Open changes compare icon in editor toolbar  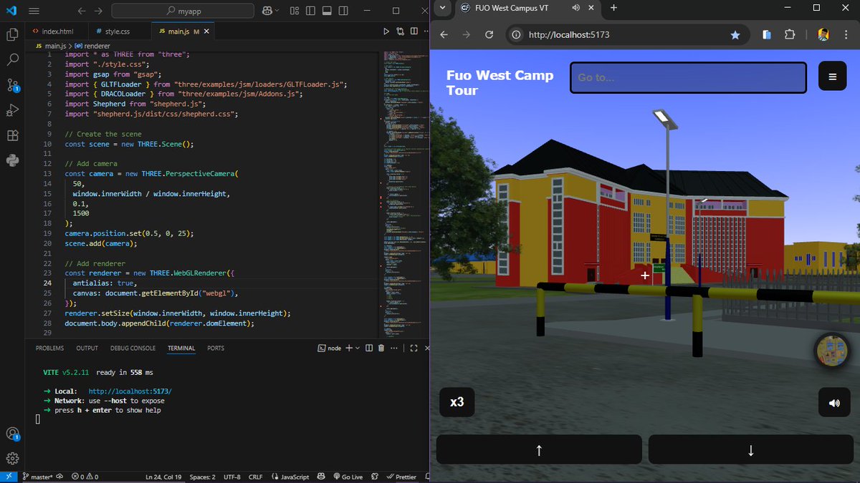coord(399,31)
